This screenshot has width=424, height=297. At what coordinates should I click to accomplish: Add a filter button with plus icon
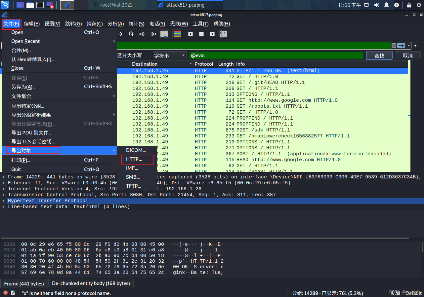click(415, 46)
